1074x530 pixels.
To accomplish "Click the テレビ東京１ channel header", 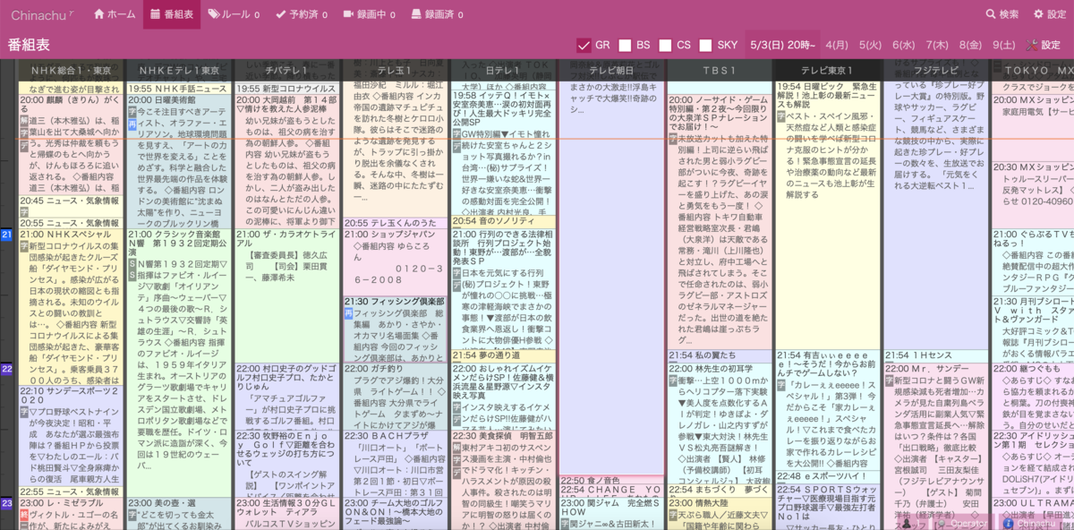I will click(x=828, y=71).
